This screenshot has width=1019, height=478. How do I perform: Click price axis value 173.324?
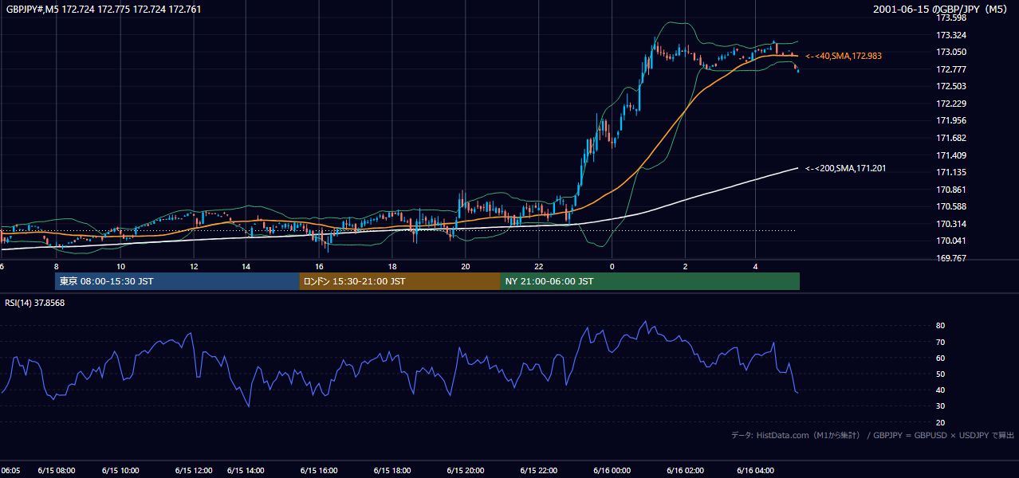[x=950, y=35]
